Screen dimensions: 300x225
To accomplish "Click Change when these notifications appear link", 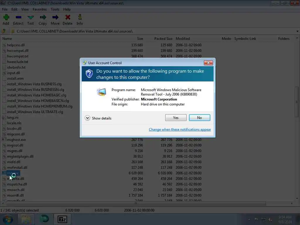I will [180, 129].
